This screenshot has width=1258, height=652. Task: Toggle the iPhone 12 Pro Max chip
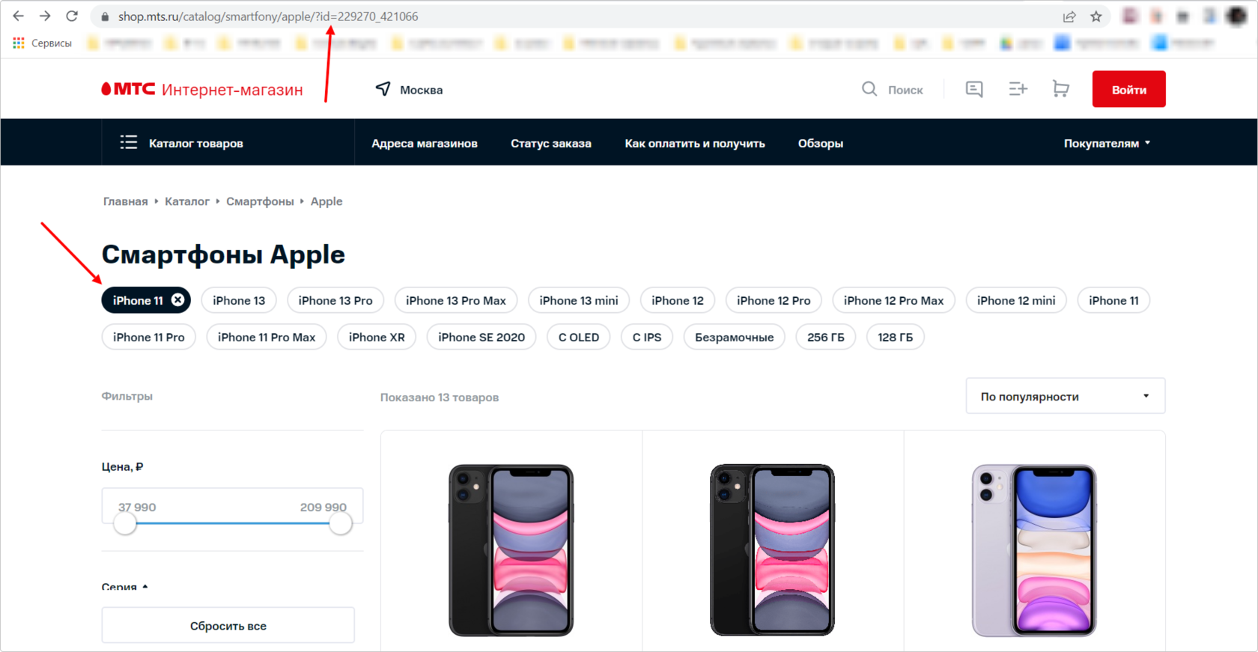[x=894, y=300]
